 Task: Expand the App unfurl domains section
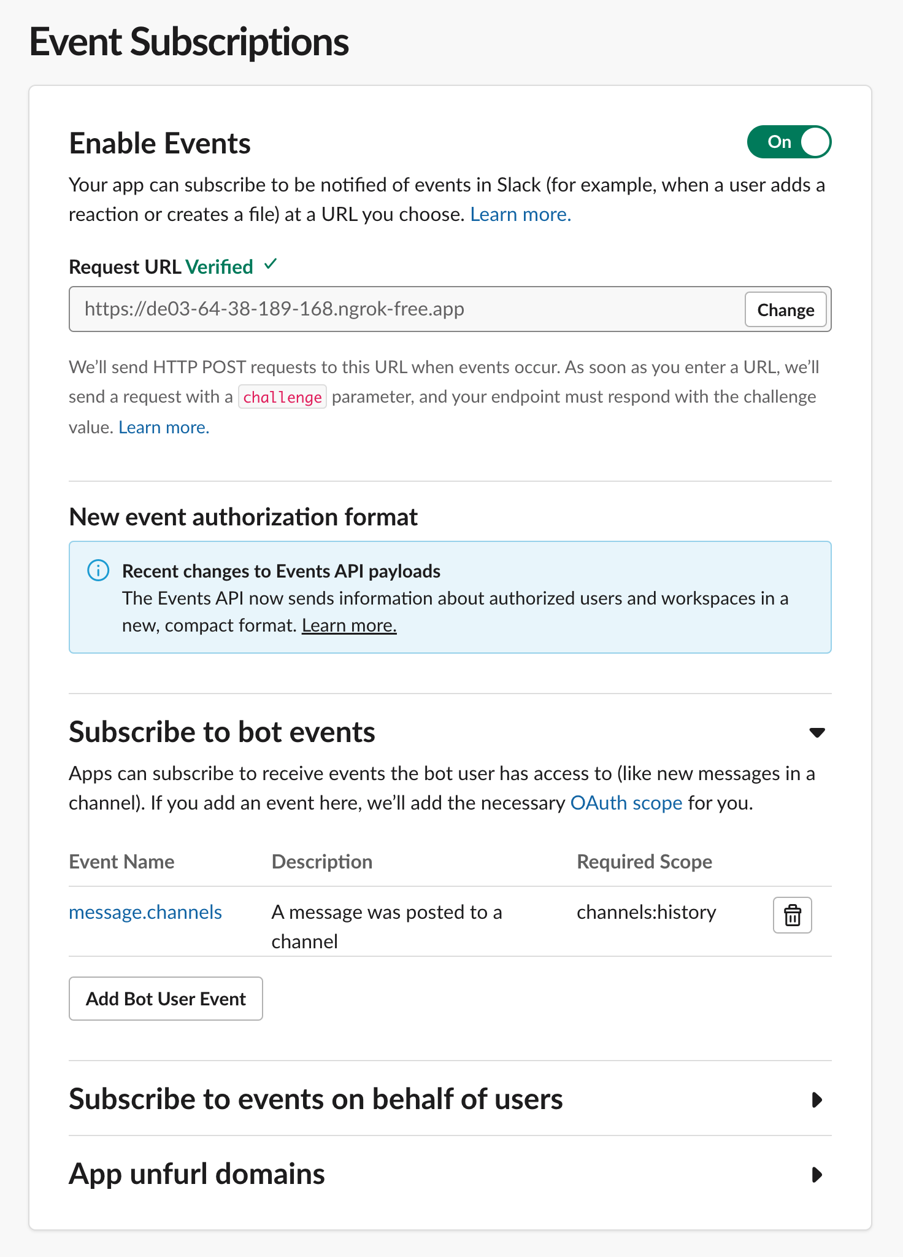(x=817, y=1175)
